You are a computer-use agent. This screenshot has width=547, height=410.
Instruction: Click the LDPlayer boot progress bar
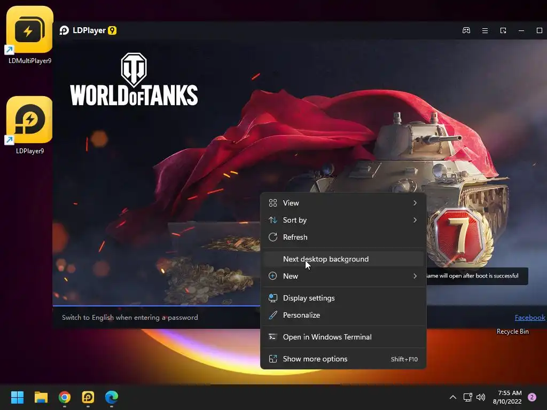click(x=157, y=306)
